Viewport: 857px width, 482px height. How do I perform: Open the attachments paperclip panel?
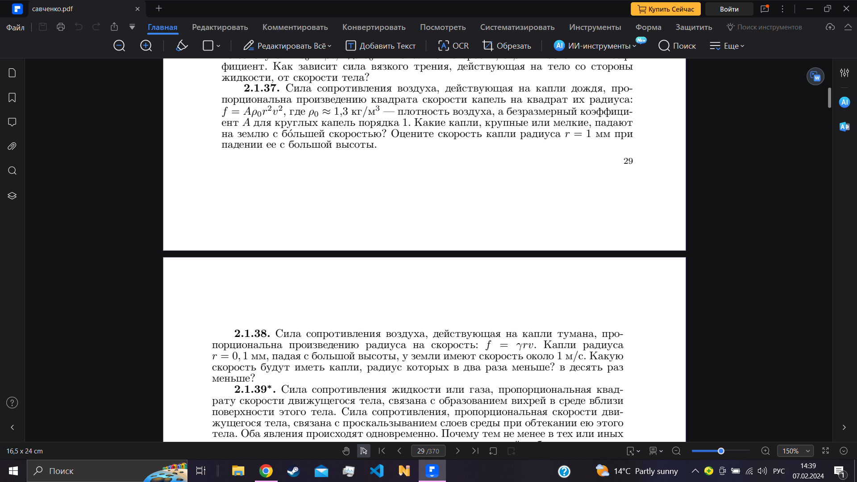point(12,146)
